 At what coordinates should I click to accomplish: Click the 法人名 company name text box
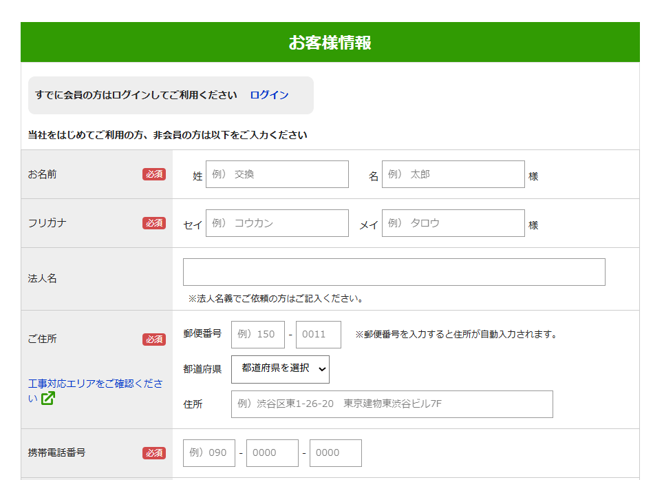point(394,272)
